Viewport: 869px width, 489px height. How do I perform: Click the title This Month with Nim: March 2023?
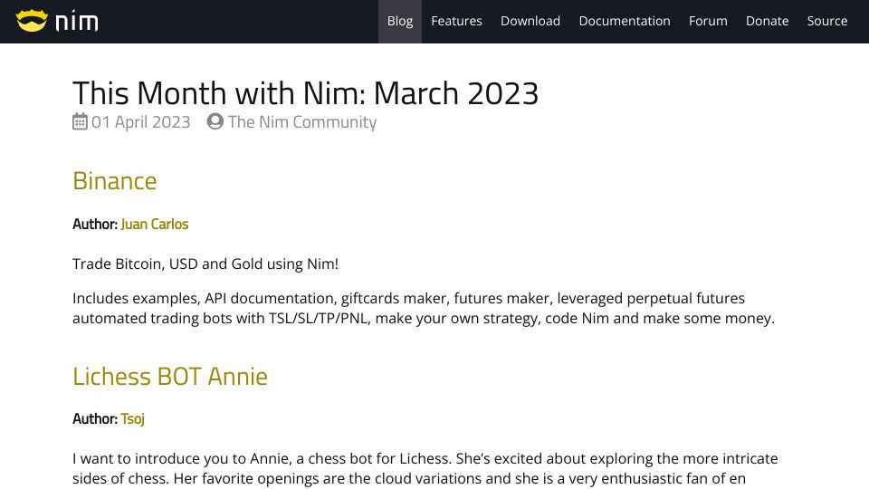pyautogui.click(x=305, y=92)
